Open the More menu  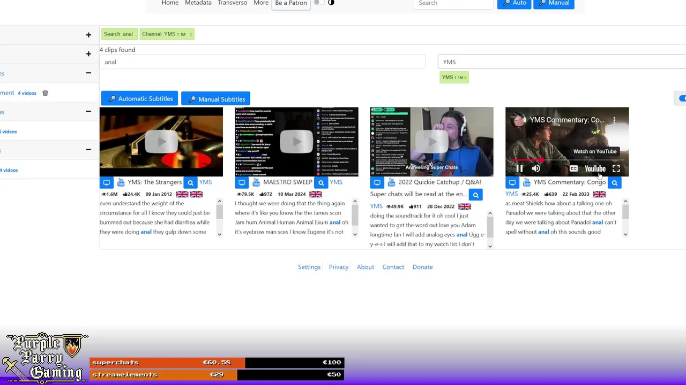261,3
